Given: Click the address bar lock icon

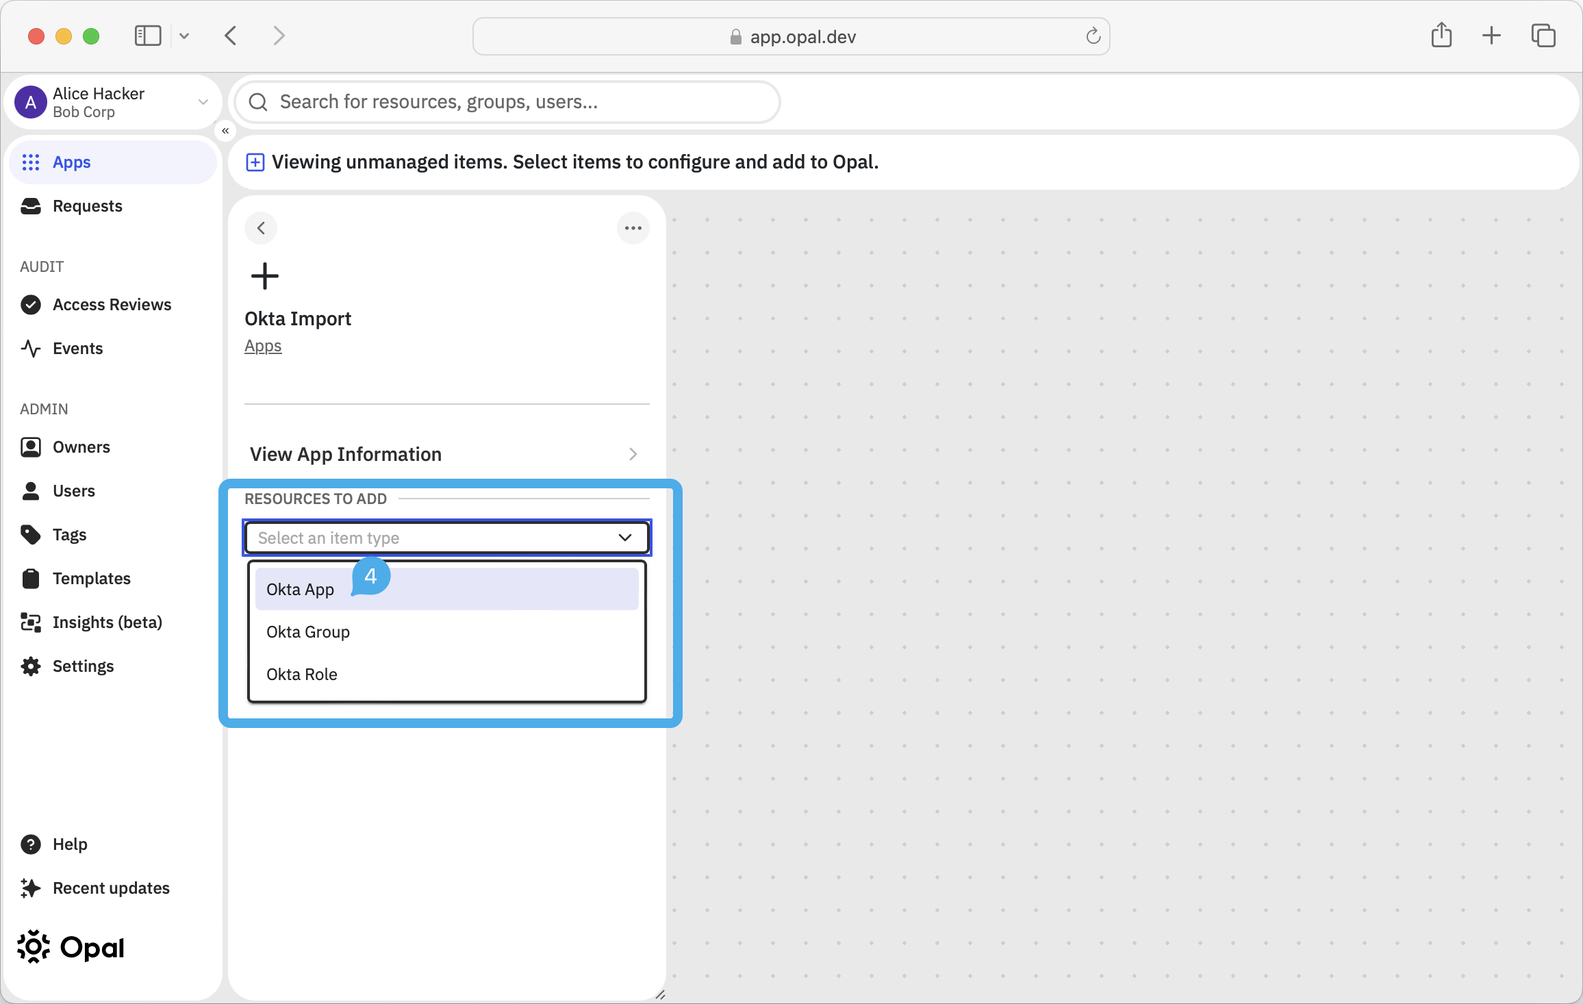Looking at the screenshot, I should point(736,36).
